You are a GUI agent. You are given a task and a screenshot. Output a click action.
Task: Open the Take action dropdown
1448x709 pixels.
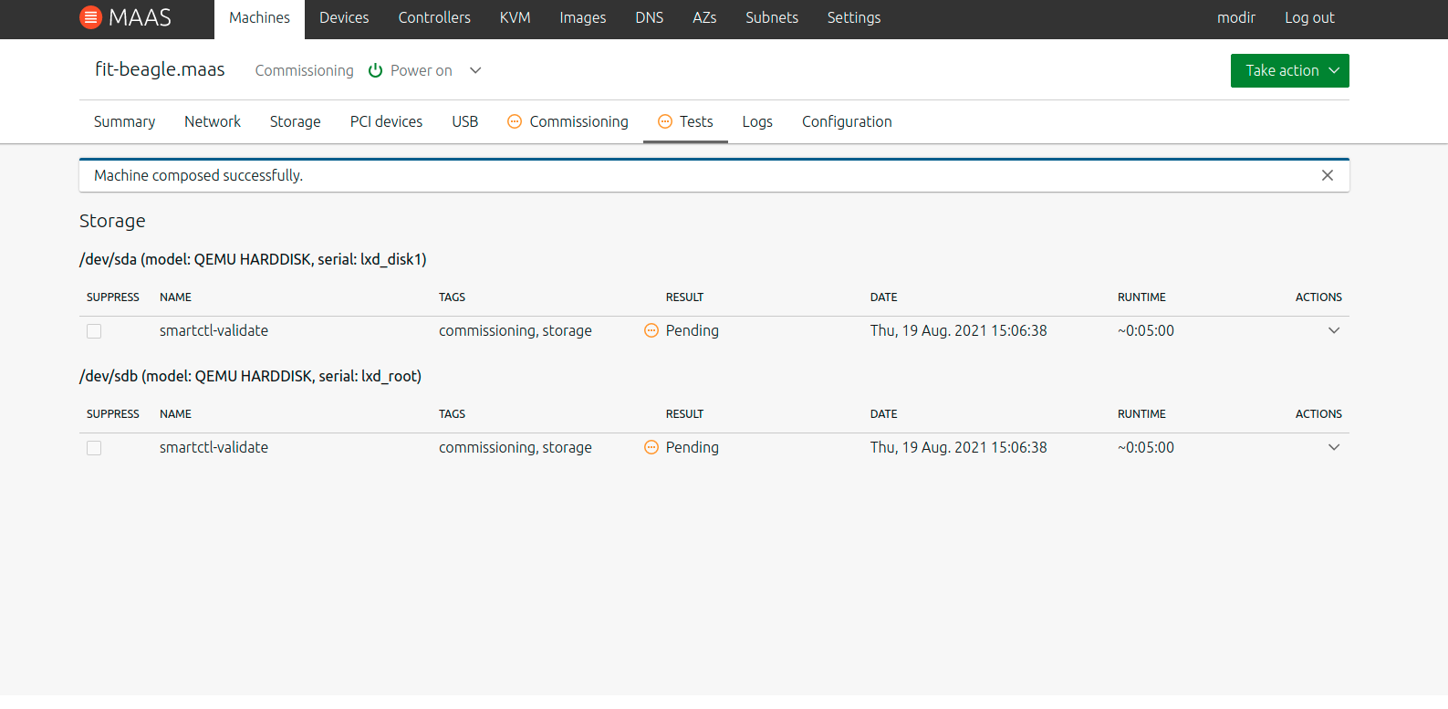tap(1288, 70)
